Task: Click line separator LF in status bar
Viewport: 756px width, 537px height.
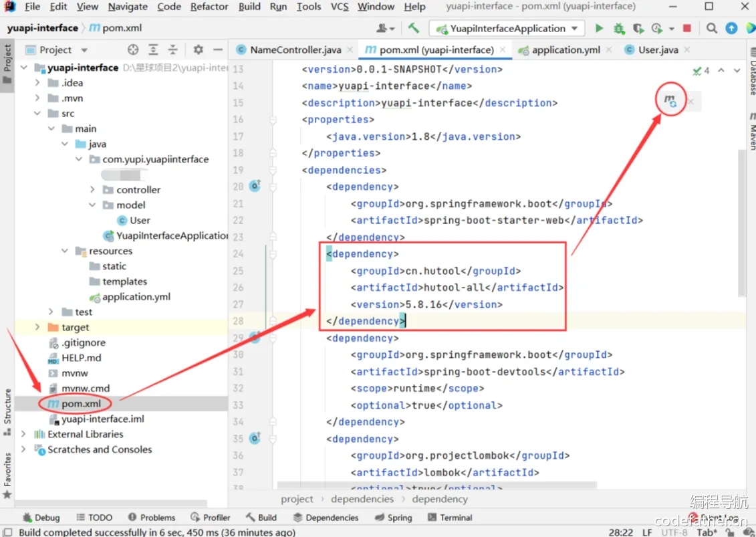Action: tap(647, 532)
